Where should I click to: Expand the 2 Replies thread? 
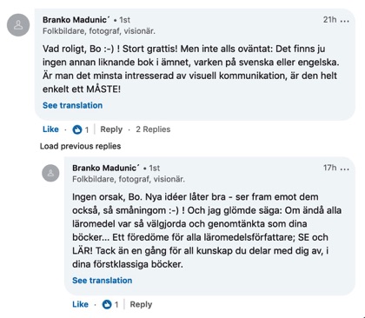153,129
